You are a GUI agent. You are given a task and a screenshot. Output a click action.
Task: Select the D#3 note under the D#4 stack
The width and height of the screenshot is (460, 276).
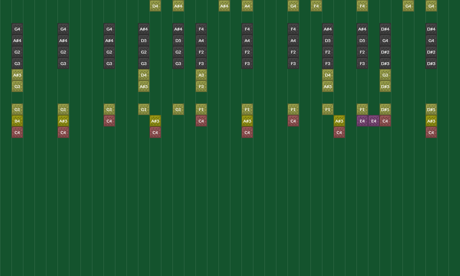(385, 86)
